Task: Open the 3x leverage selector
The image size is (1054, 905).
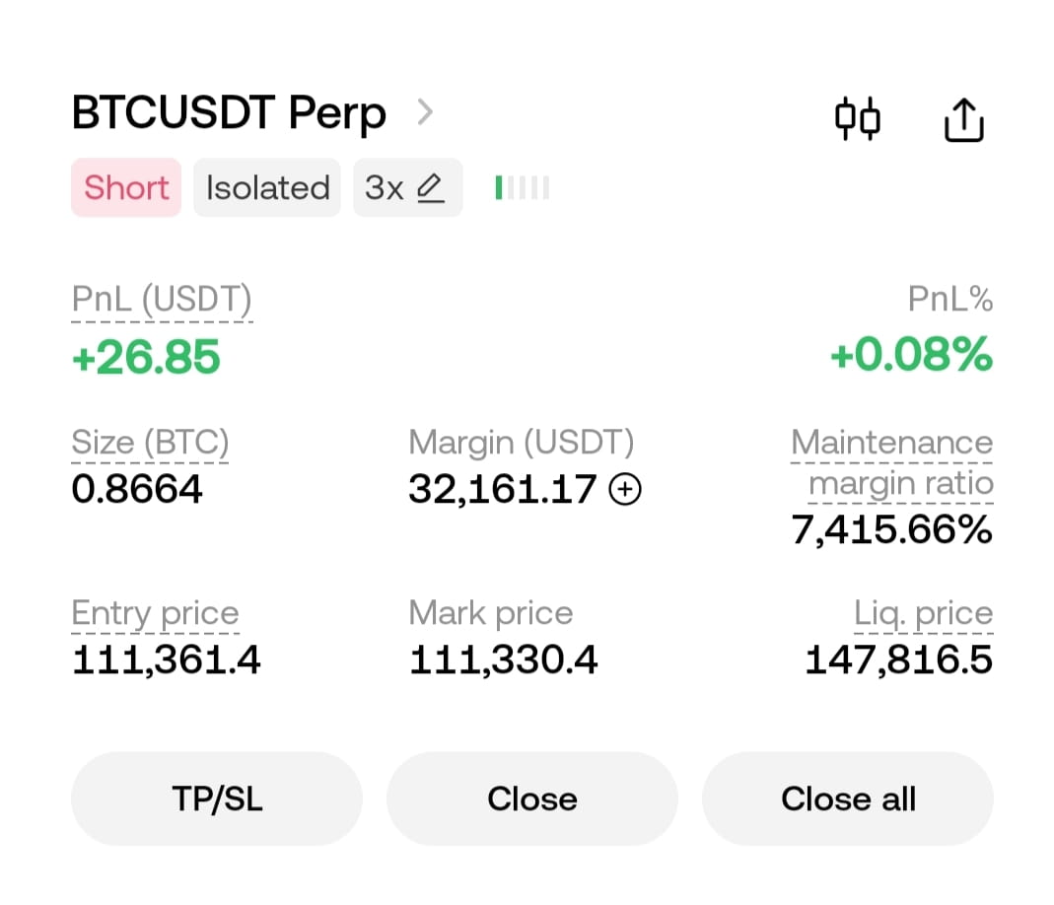Action: point(408,187)
